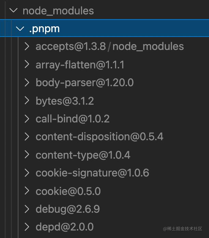The height and width of the screenshot is (238, 209).
Task: Expand the depd@2.0.0 chevron arrow
Action: pyautogui.click(x=27, y=227)
